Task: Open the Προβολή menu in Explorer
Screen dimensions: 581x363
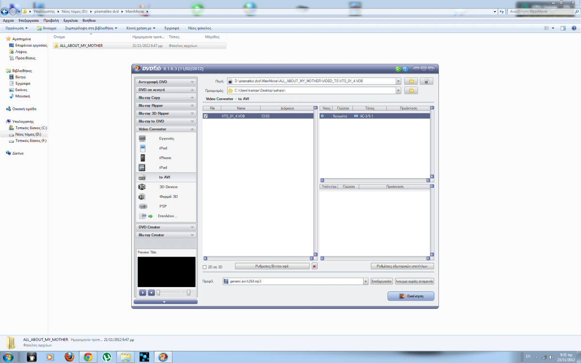Action: (x=51, y=21)
